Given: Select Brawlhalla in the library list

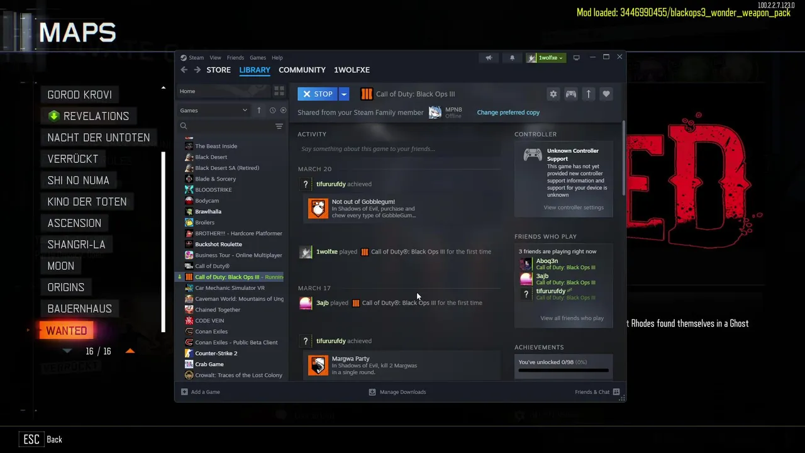Looking at the screenshot, I should pyautogui.click(x=208, y=211).
